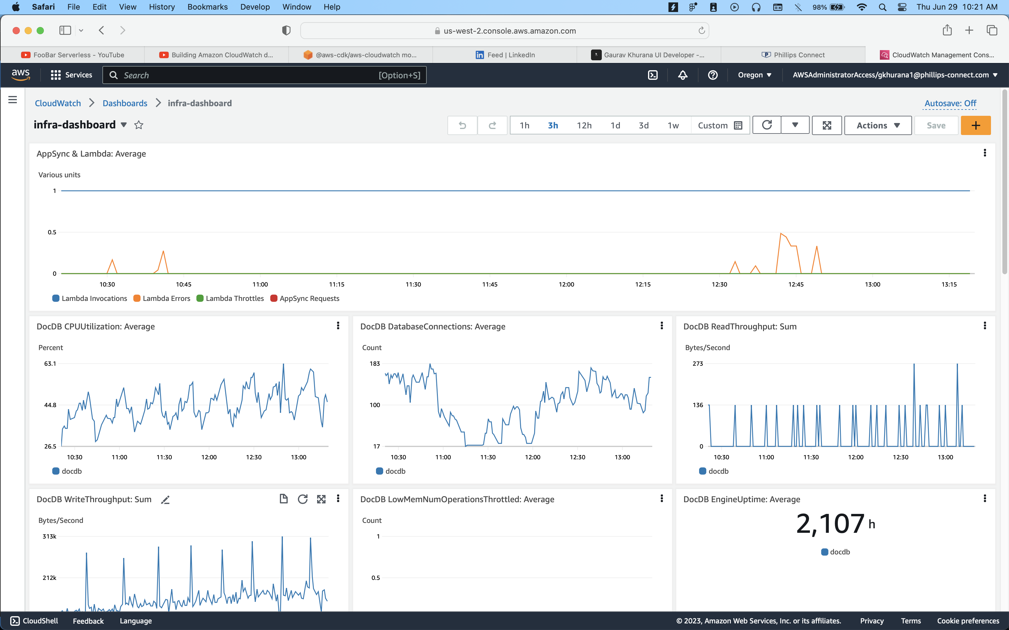Viewport: 1009px width, 630px height.
Task: Open the AWSAdministratorAccess account menu
Action: (895, 75)
